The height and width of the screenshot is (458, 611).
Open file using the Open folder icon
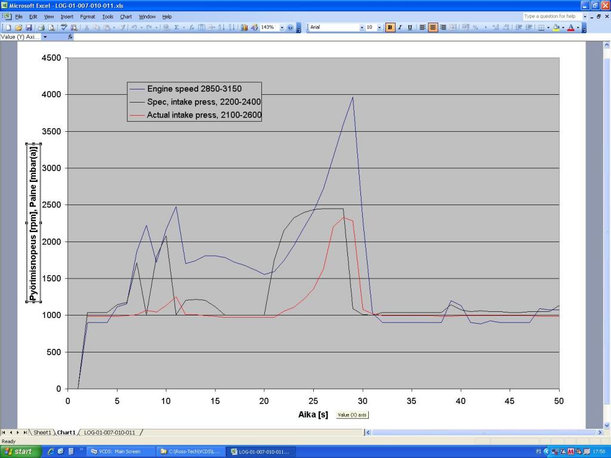pos(18,27)
